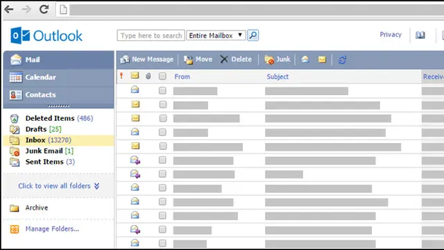The height and width of the screenshot is (250, 444).
Task: Open the Entire Mailbox search scope dropdown
Action: 216,35
